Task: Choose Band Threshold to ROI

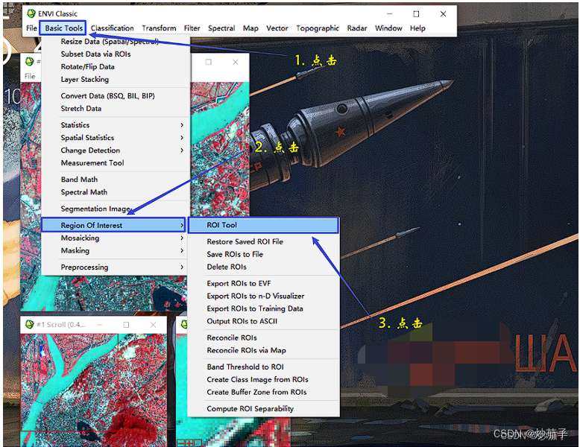Action: [263, 367]
